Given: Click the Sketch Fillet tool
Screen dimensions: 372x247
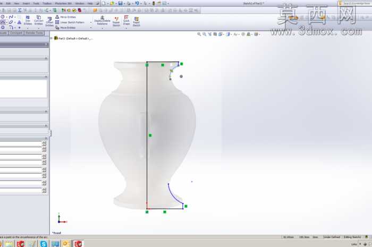Looking at the screenshot, I should [11, 28].
